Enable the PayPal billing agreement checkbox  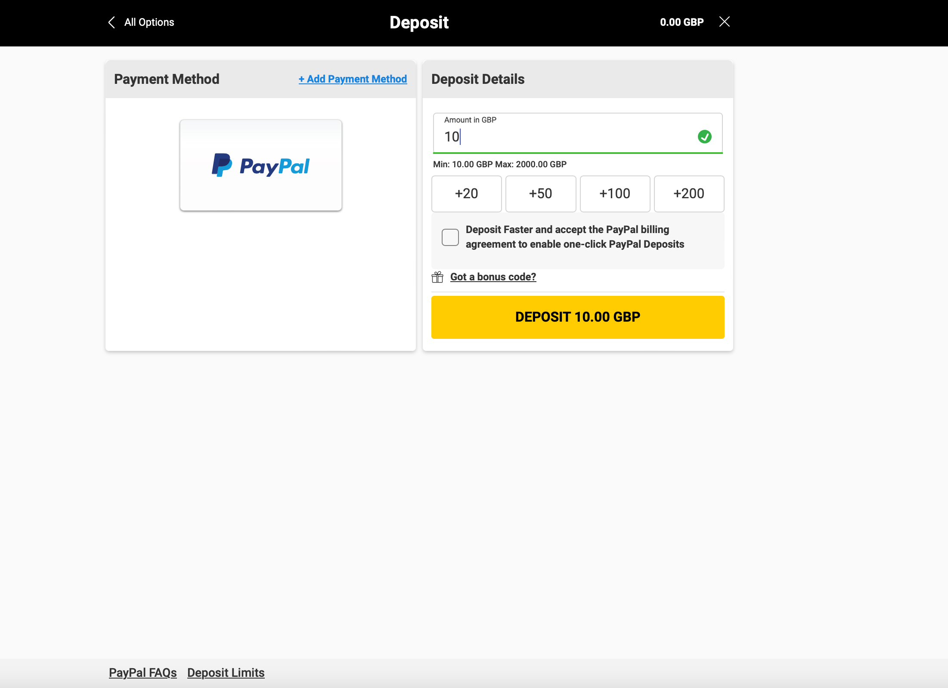[x=450, y=237]
